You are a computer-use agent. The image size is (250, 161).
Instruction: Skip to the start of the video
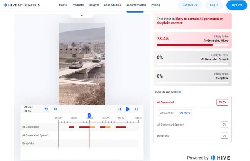[120, 109]
